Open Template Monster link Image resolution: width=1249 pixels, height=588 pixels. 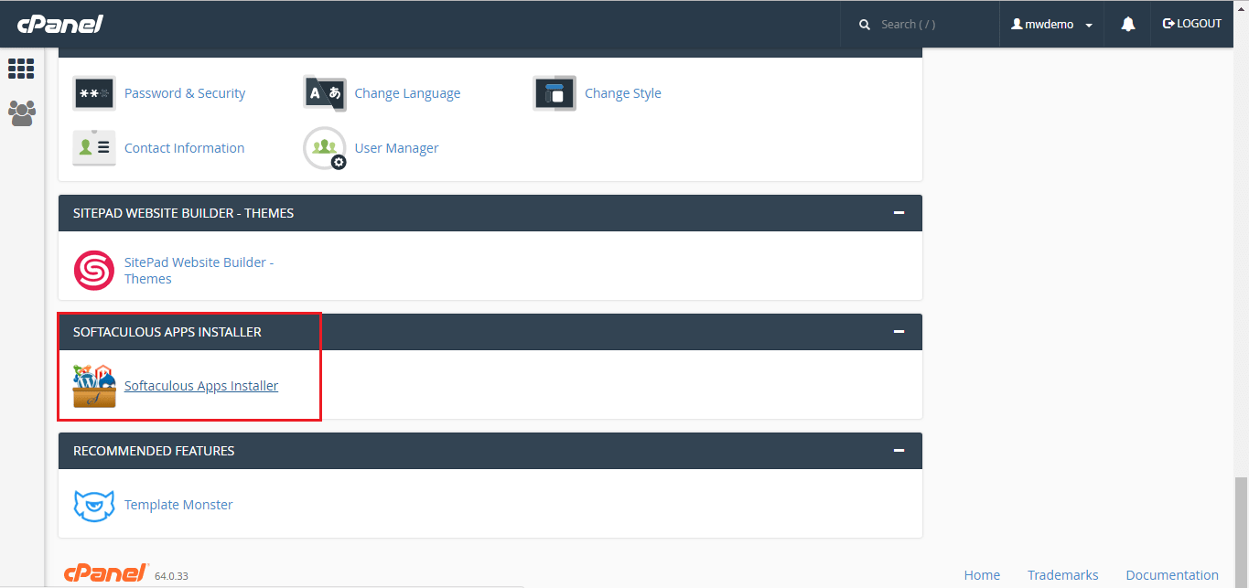(x=178, y=505)
